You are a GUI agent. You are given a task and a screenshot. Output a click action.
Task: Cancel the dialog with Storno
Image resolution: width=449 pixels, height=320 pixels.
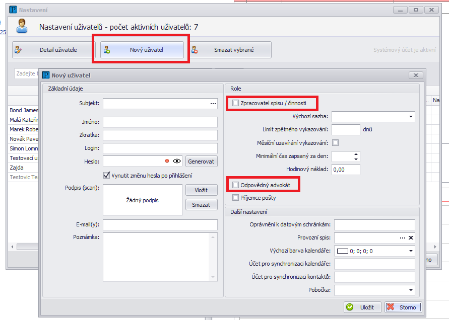click(x=402, y=307)
